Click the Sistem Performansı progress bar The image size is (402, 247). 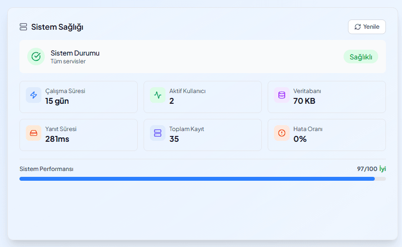[x=202, y=179]
